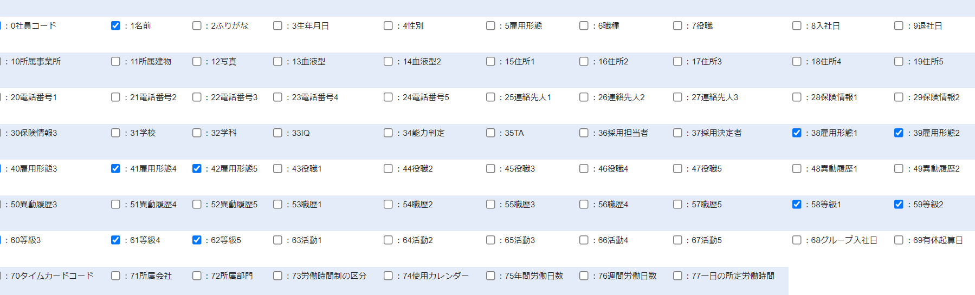This screenshot has height=295, width=975.
Task: Check the 73労働時間制の区分 checkbox
Action: point(277,276)
